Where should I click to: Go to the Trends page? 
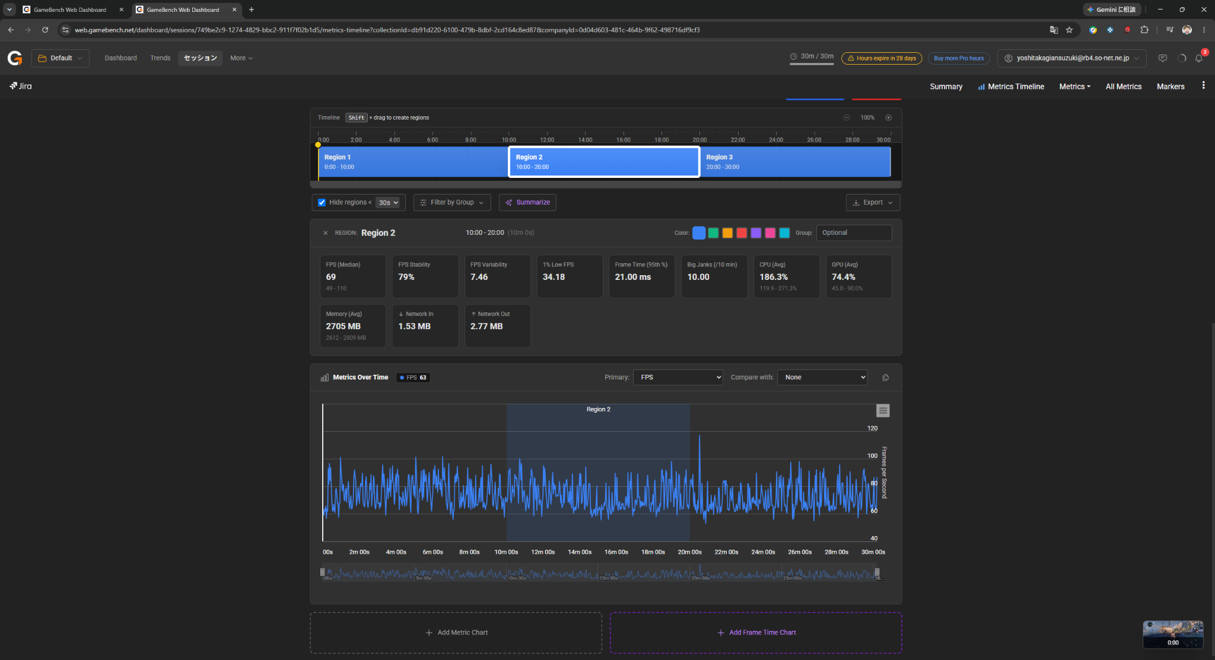(160, 58)
